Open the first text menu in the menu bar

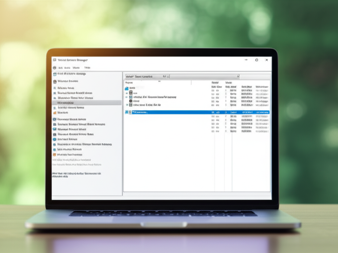click(x=60, y=68)
